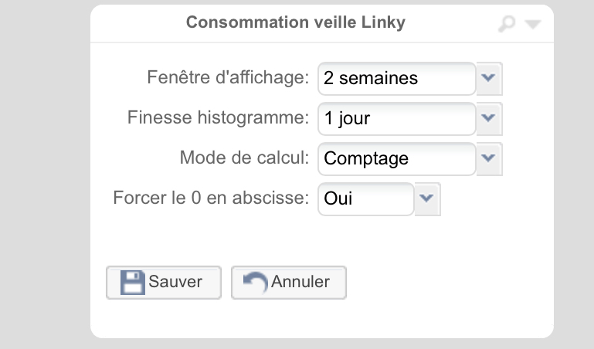Click the wrench icon in the widget header
Image resolution: width=594 pixels, height=349 pixels.
507,24
